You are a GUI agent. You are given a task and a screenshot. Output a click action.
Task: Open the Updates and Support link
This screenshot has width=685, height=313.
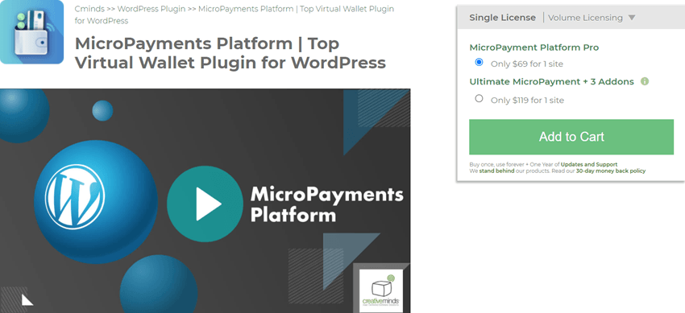589,164
